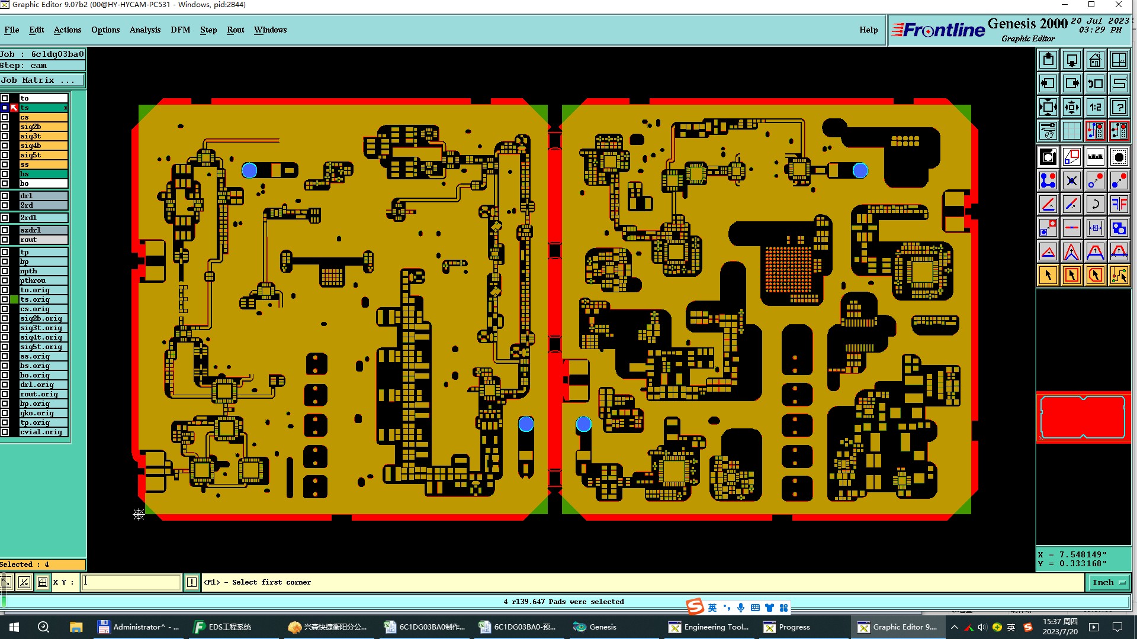Toggle checkbox for the drl layer
Screen dimensions: 1137x639
point(5,196)
